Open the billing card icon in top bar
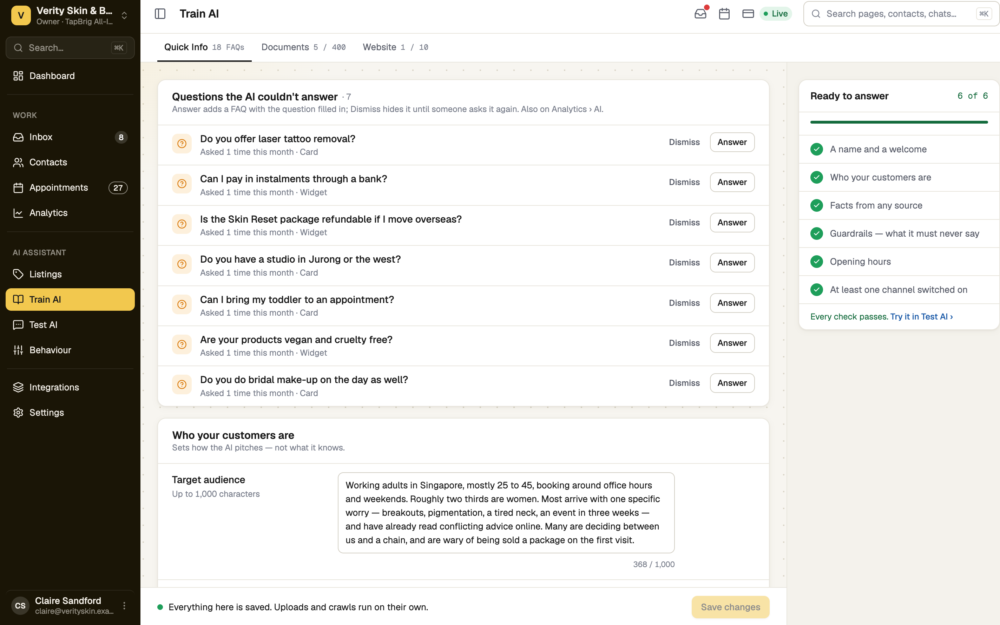The height and width of the screenshot is (625, 1000). click(748, 14)
